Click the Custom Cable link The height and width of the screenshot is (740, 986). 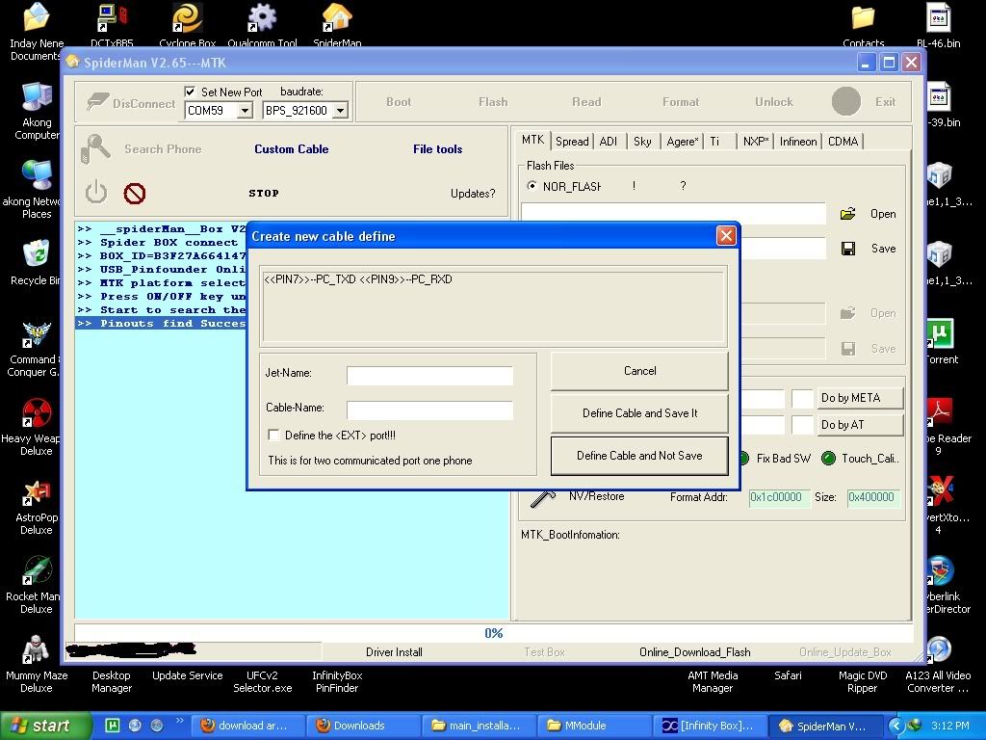point(291,149)
